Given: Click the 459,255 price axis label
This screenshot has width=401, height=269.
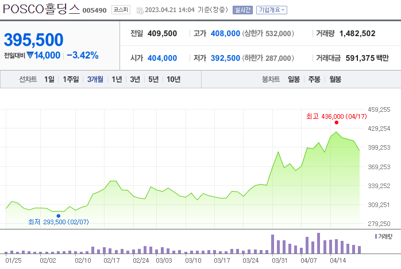Looking at the screenshot, I should tap(379, 110).
